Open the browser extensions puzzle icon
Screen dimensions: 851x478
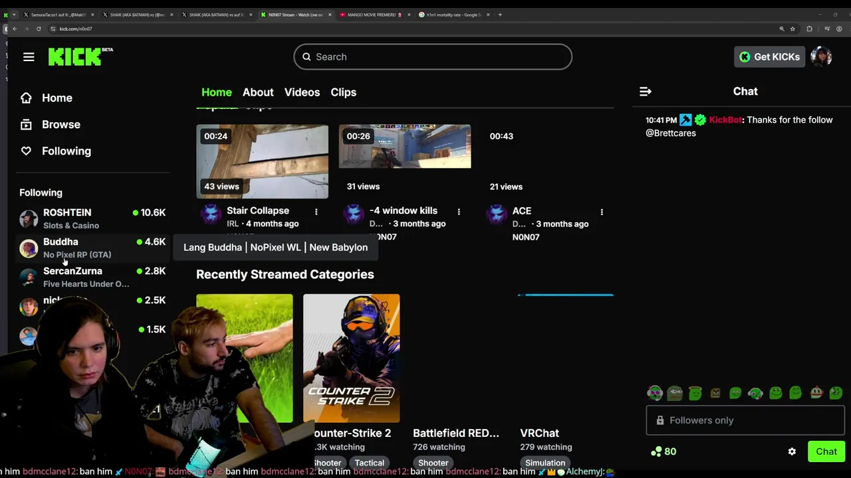click(809, 29)
